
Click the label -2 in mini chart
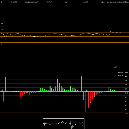[x=83, y=125]
